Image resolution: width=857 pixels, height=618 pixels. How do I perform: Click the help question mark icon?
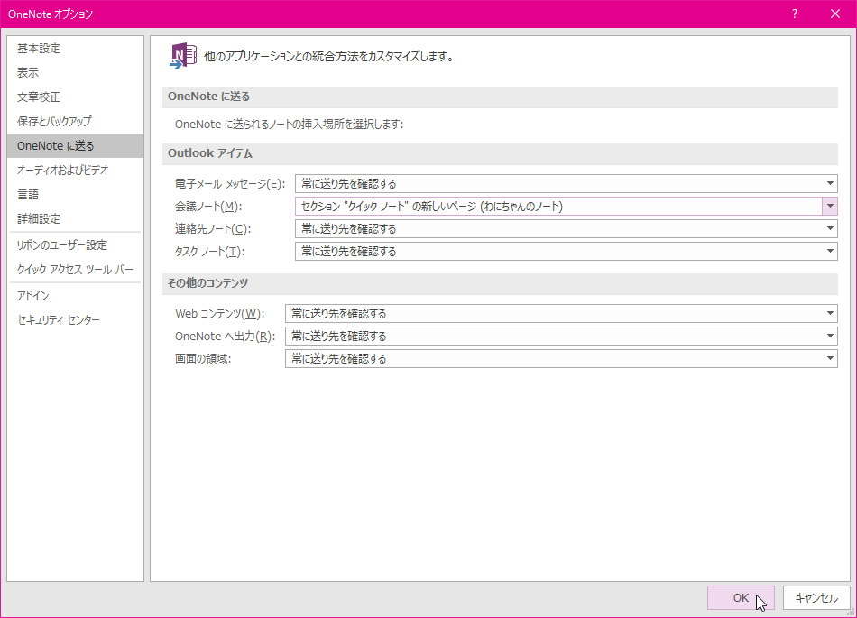point(794,14)
